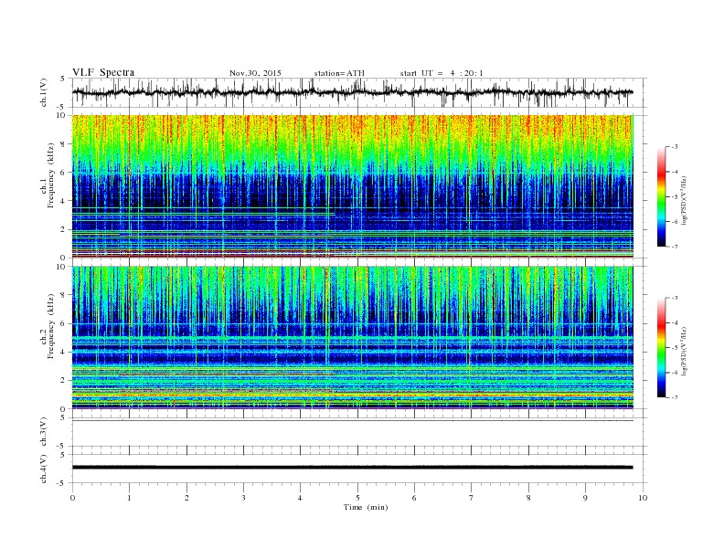Viewport: 724px width, 559px height.
Task: Select the ch.1 "Frequency (kHz)" axis label
Action: [51, 175]
